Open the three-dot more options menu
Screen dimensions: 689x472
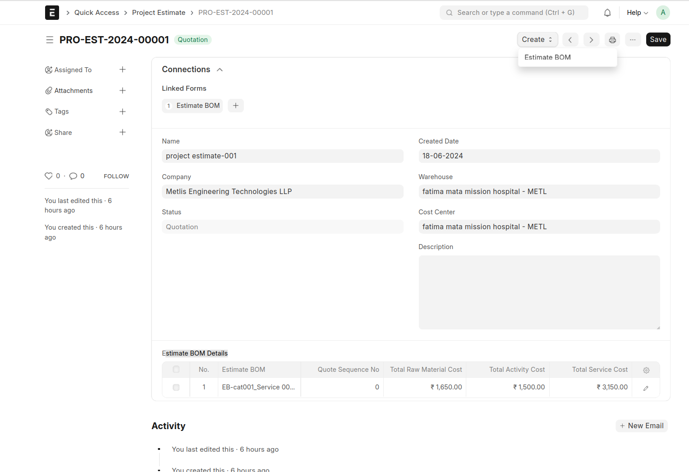[633, 40]
